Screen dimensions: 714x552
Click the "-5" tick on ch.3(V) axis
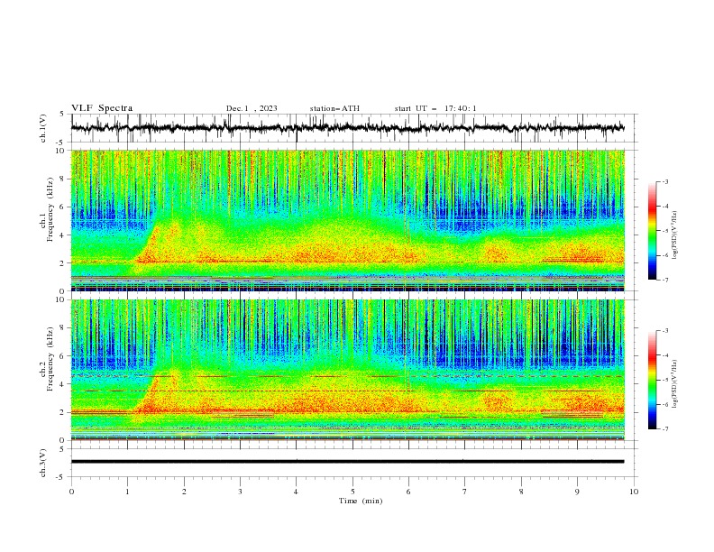61,477
